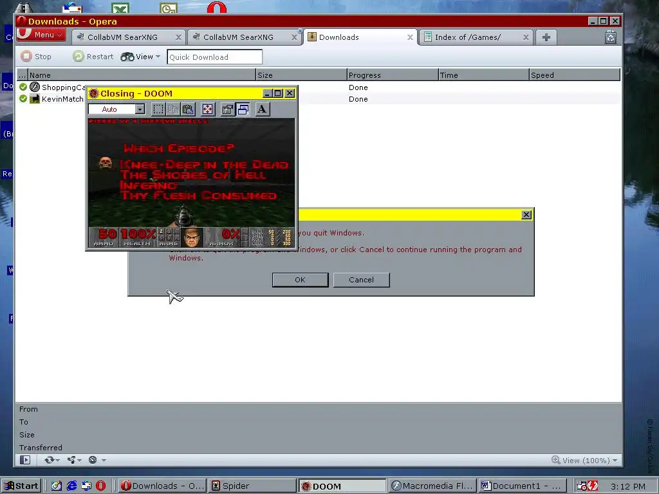Click the Show Desktop quick launch icon
The image size is (659, 494).
(57, 486)
